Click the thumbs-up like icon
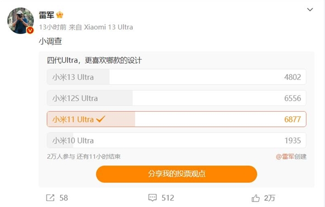The height and width of the screenshot is (207, 325). [256, 198]
